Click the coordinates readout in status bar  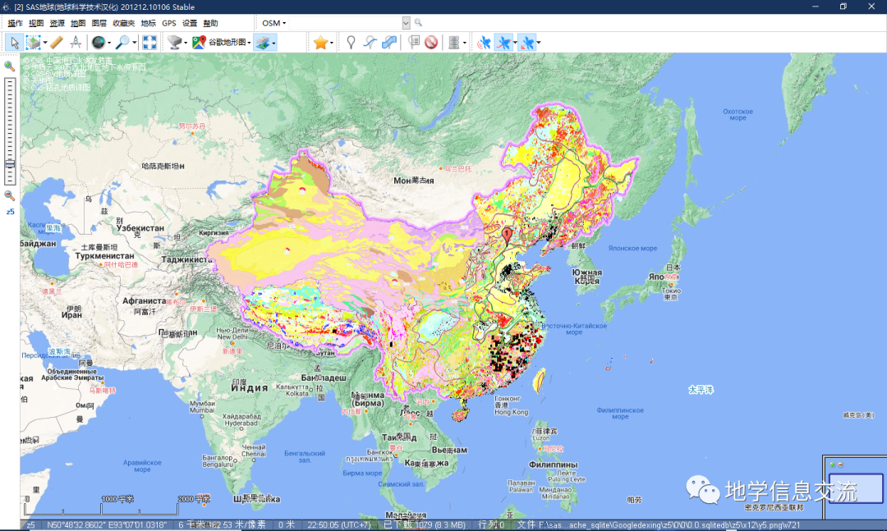coord(106,524)
